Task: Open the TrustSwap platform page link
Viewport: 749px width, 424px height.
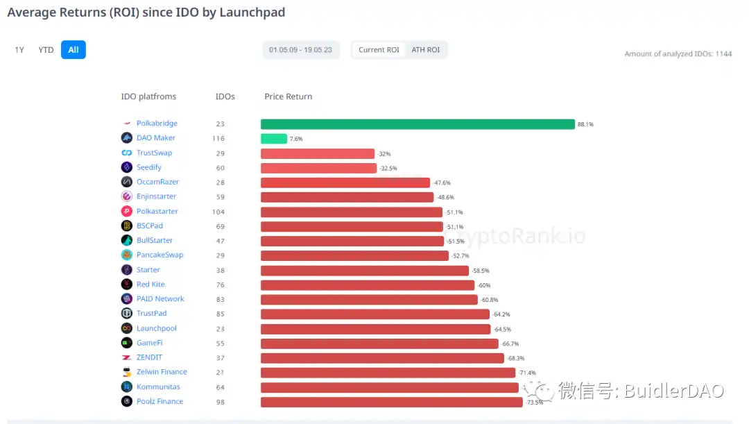Action: pyautogui.click(x=155, y=152)
